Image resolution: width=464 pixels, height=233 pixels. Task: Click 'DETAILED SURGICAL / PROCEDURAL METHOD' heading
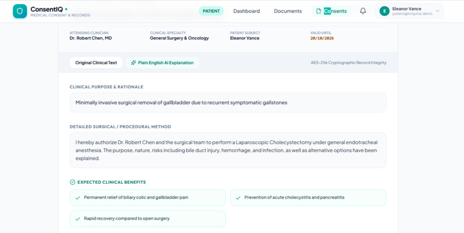120,127
